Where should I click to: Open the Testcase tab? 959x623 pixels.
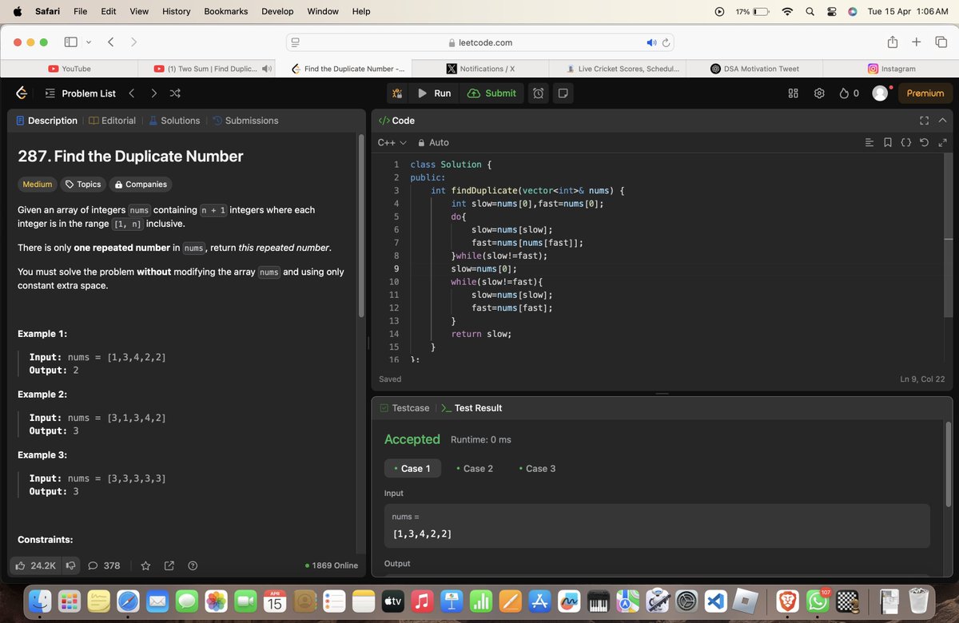pyautogui.click(x=404, y=408)
